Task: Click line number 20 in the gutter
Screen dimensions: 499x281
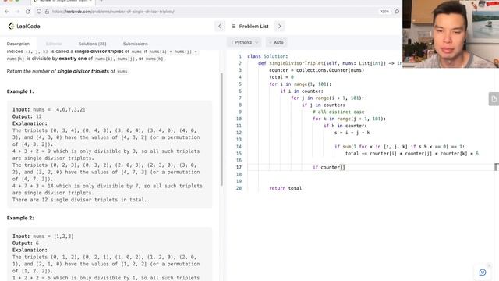Action: 239,188
